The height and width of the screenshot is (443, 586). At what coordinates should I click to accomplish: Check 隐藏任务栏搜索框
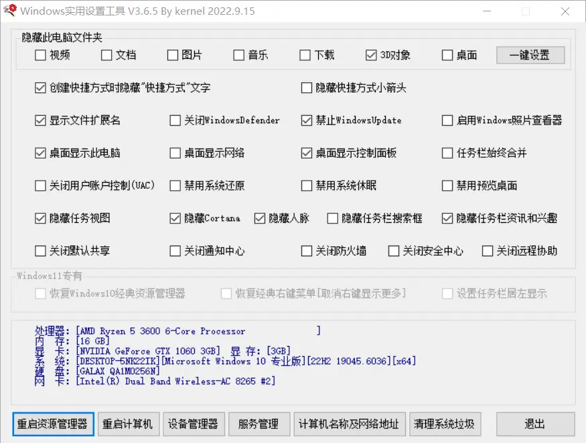tap(333, 218)
